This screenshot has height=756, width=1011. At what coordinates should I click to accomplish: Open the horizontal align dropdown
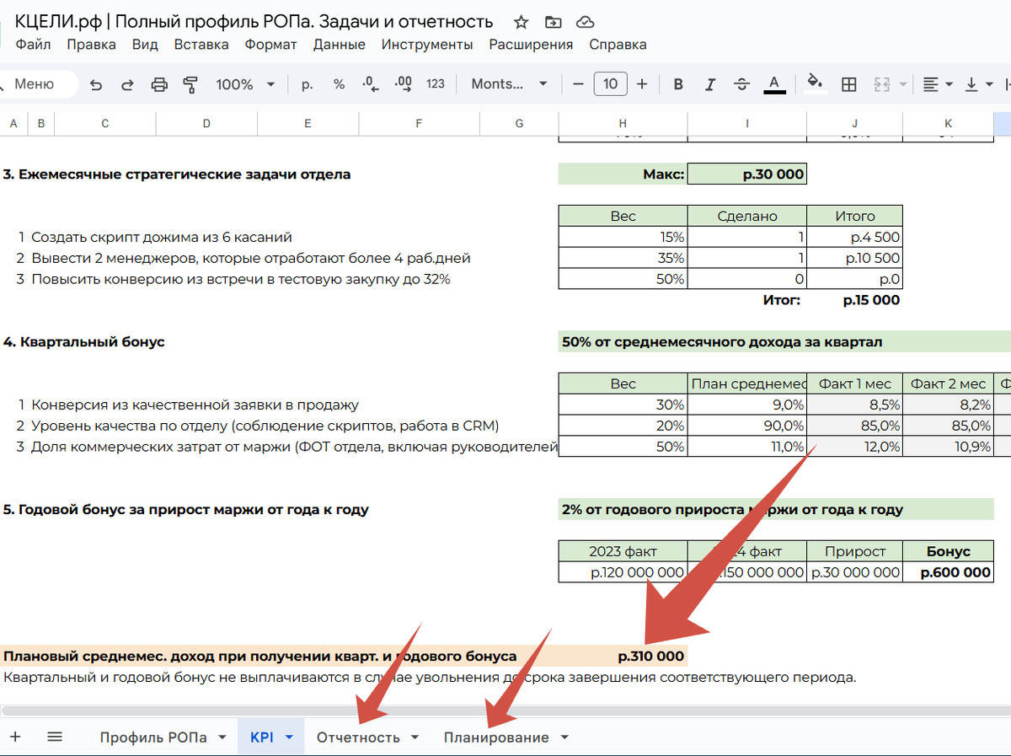click(937, 84)
